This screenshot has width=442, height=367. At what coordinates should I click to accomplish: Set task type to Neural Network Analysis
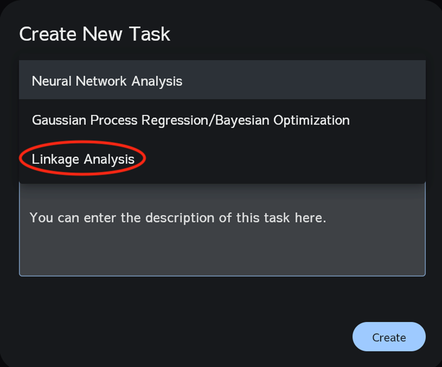pyautogui.click(x=107, y=81)
